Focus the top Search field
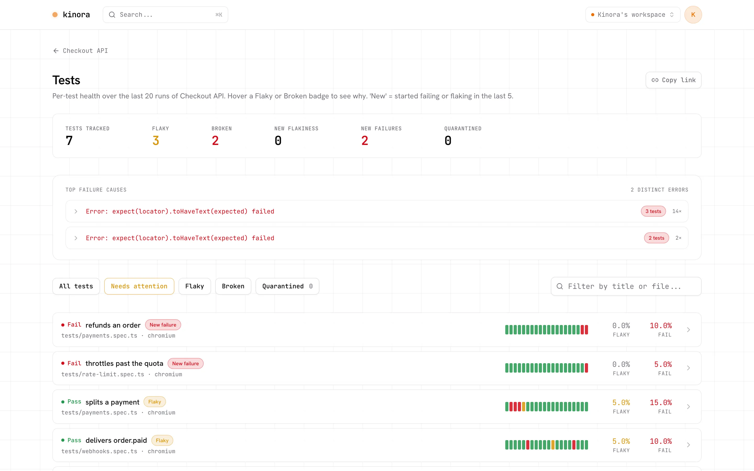Image resolution: width=754 pixels, height=471 pixels. click(165, 15)
